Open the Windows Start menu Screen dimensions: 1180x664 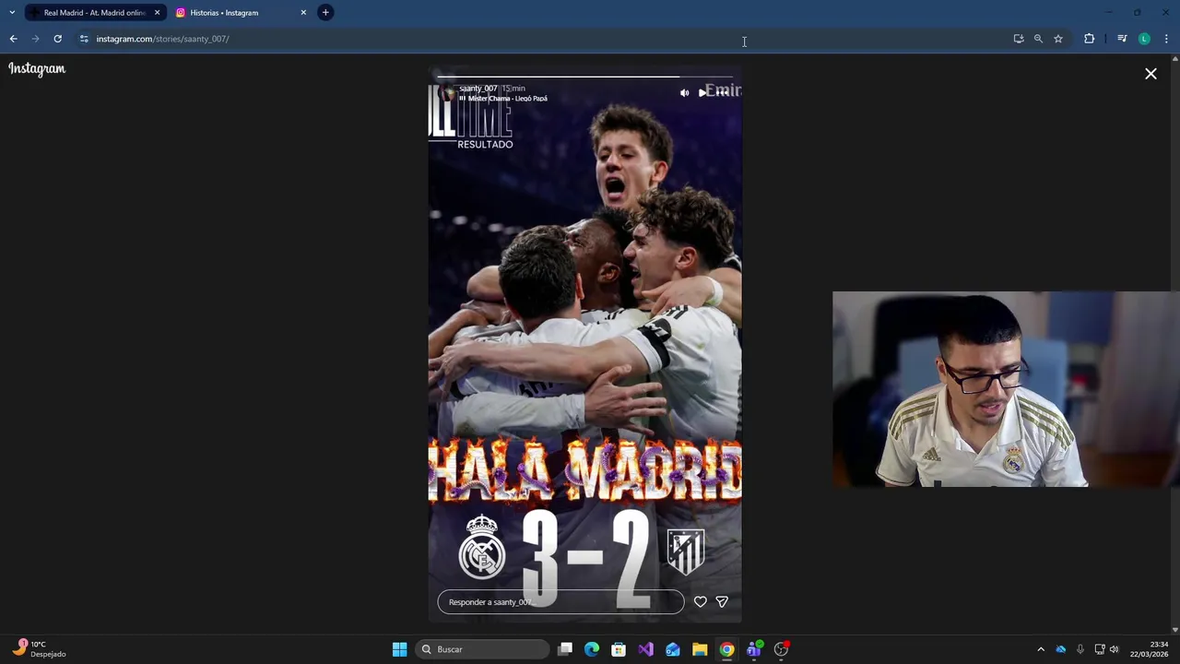[399, 649]
